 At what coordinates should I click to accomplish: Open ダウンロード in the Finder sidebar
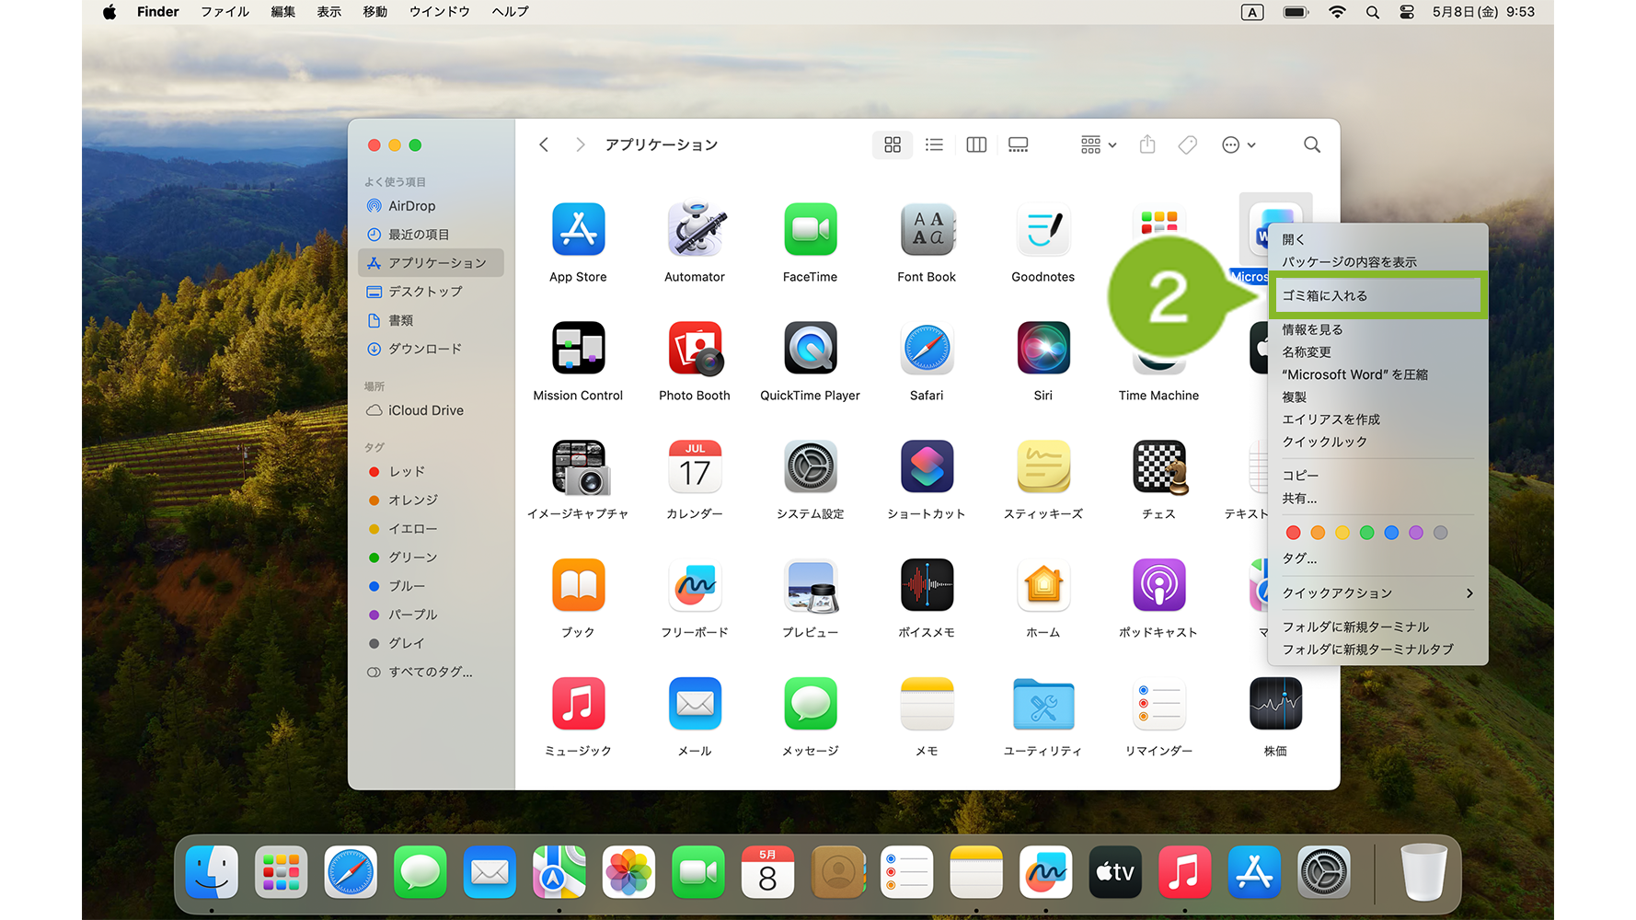pos(431,349)
